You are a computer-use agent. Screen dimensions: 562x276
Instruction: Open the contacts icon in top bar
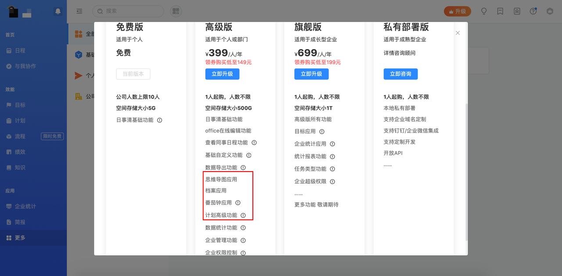pyautogui.click(x=517, y=11)
